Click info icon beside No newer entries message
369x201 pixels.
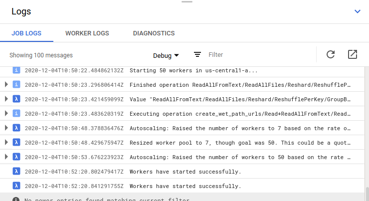(x=16, y=200)
